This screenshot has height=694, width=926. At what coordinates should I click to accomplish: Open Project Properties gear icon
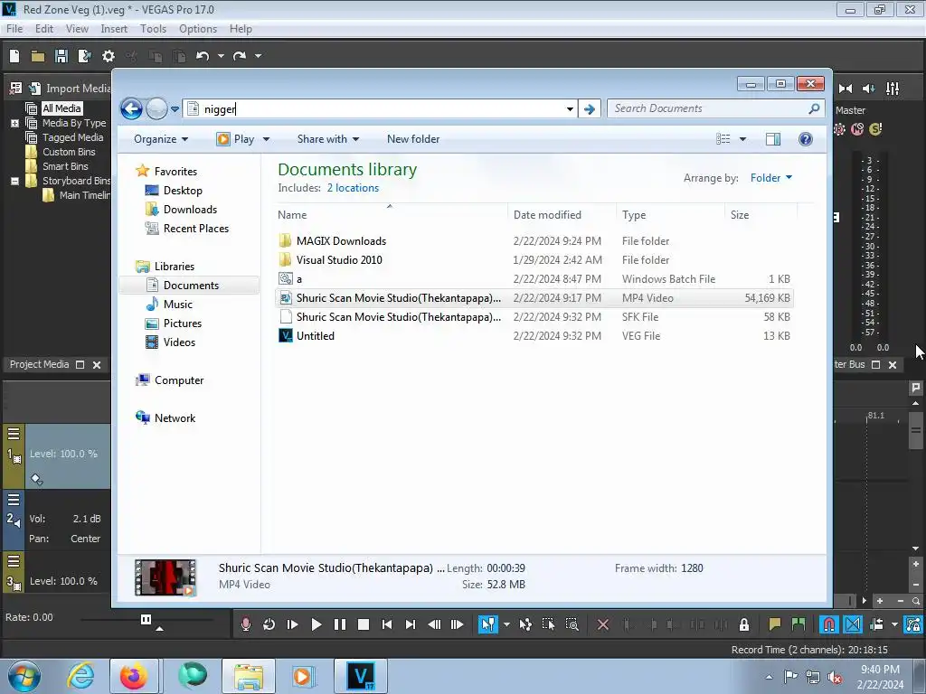tap(109, 56)
